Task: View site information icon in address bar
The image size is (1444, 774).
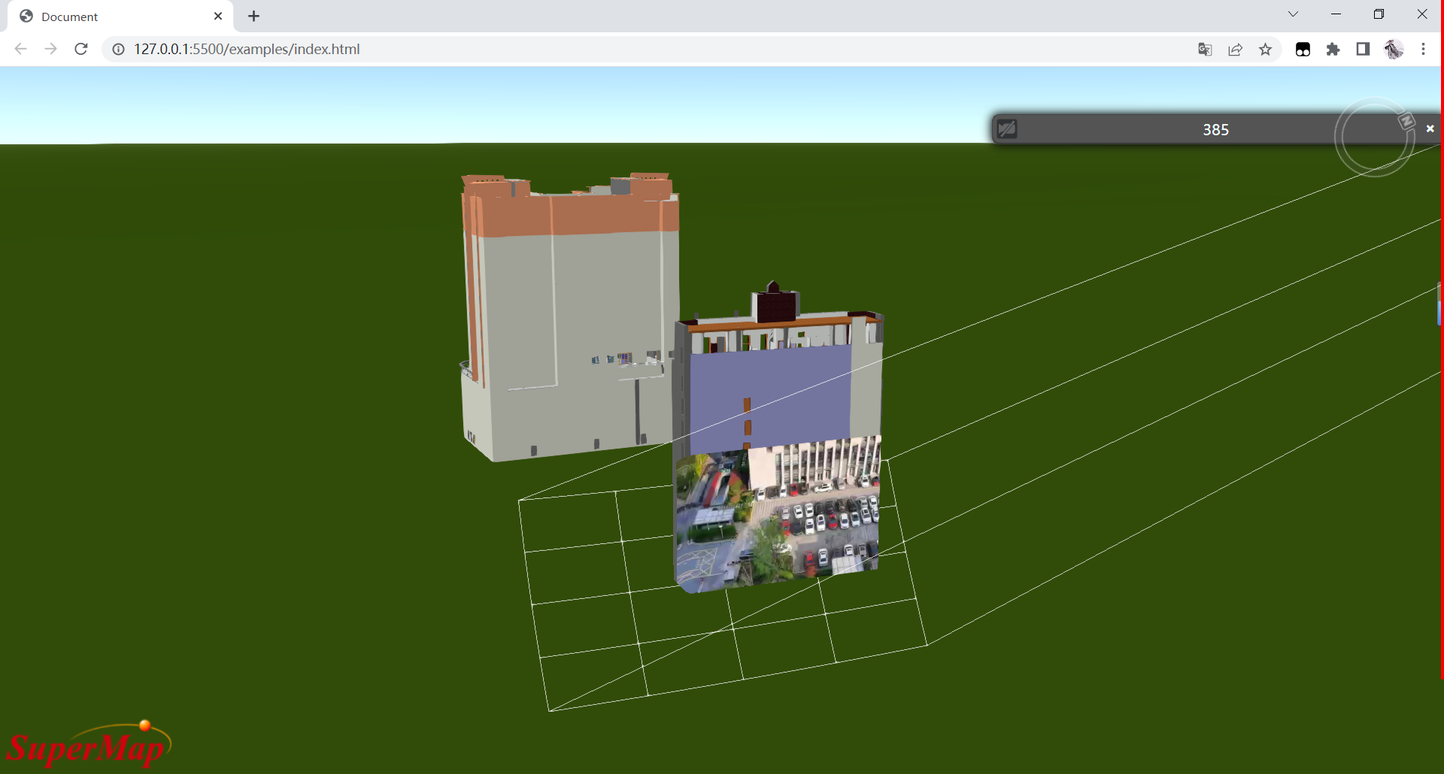Action: coord(118,49)
